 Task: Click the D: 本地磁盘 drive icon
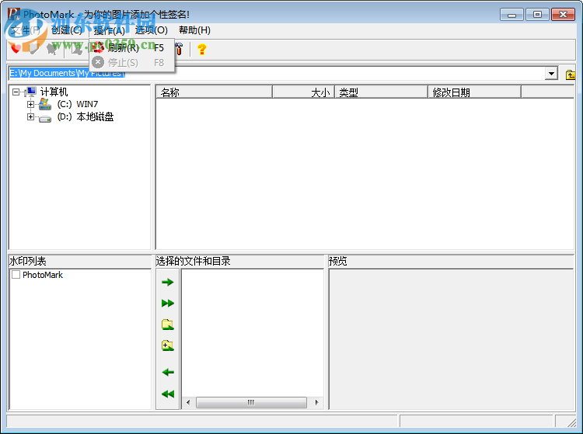[45, 119]
